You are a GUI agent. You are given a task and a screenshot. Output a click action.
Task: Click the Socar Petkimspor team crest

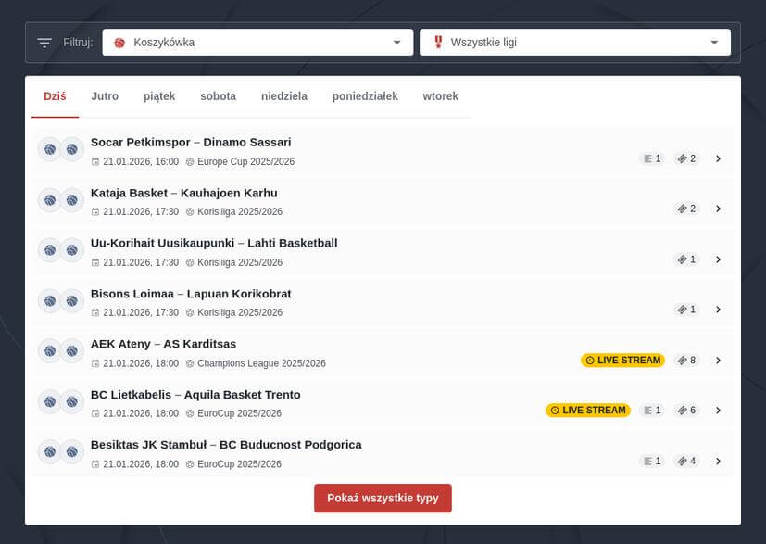click(48, 148)
